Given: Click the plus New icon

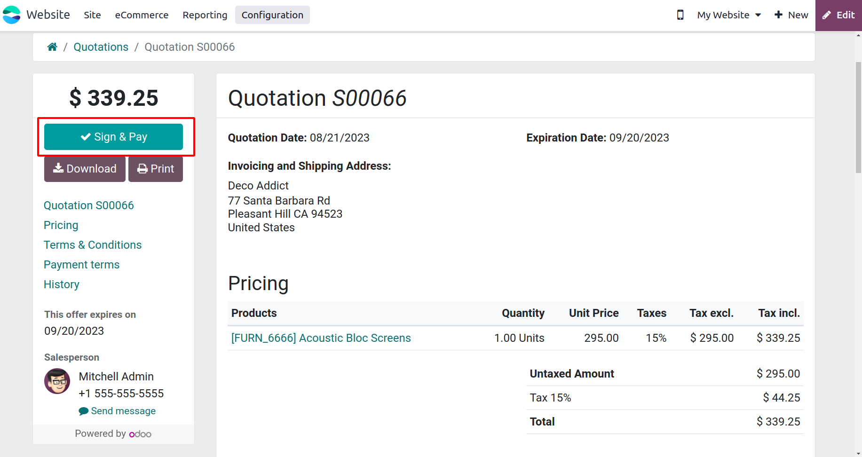Looking at the screenshot, I should pos(778,15).
